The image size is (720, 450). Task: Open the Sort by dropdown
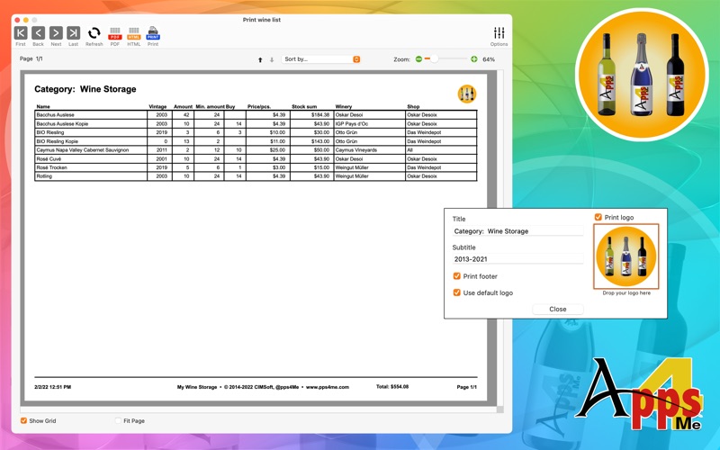[x=320, y=59]
